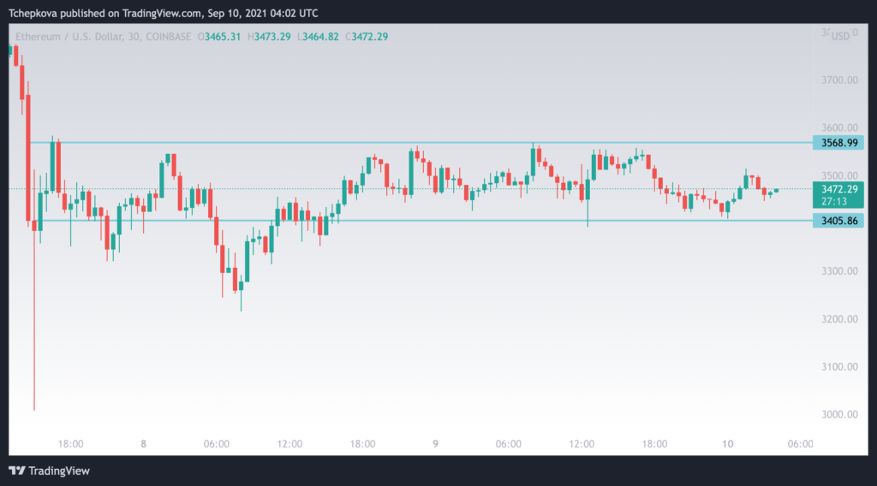Image resolution: width=877 pixels, height=486 pixels.
Task: Click the 06:00 time label at far right
Action: 801,444
